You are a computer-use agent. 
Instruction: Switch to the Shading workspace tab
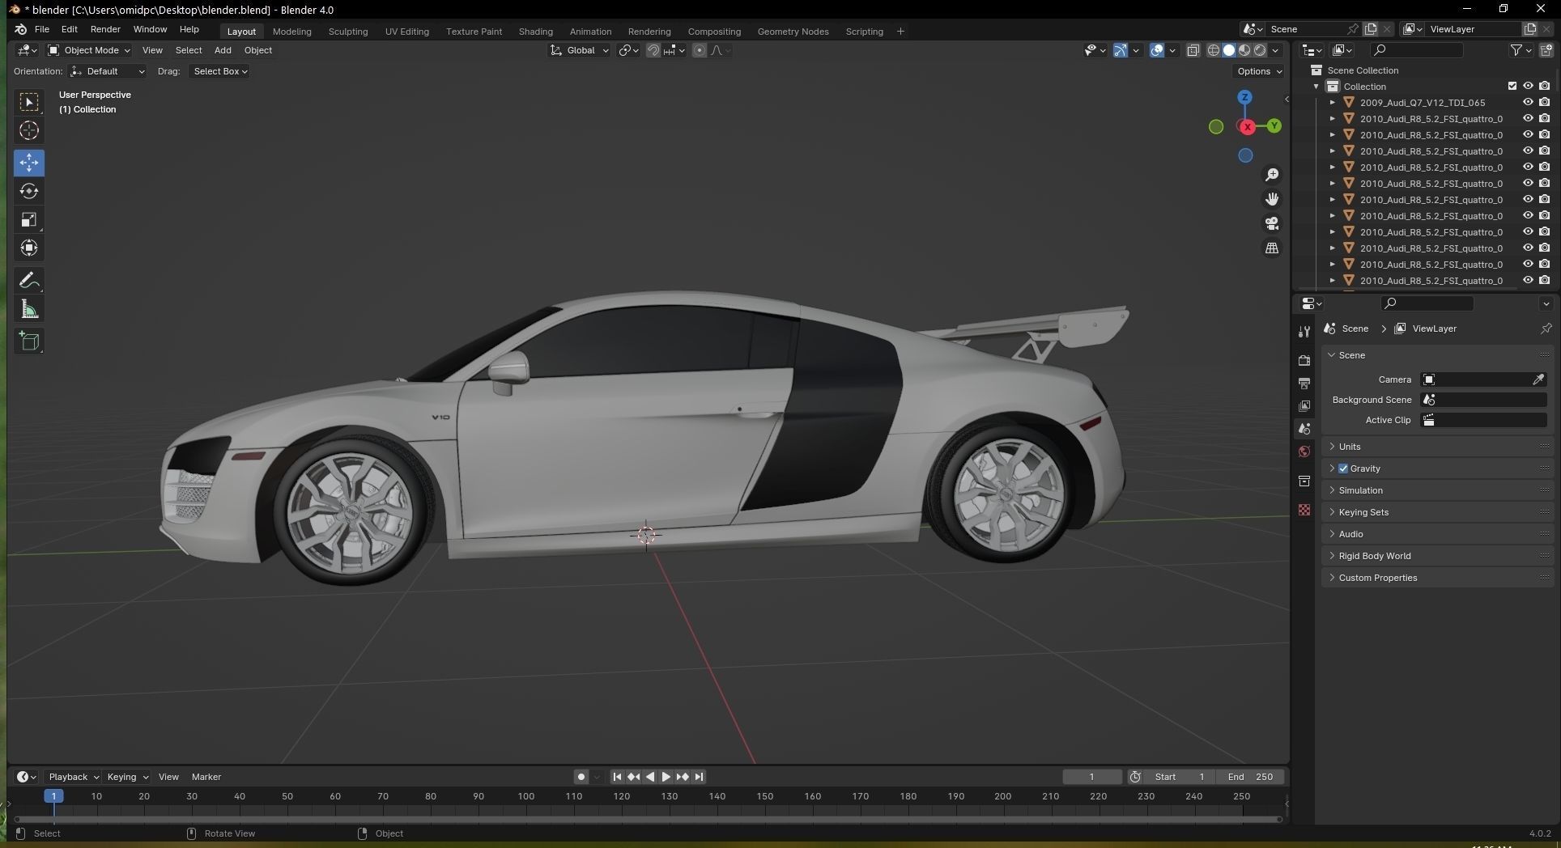pyautogui.click(x=535, y=32)
